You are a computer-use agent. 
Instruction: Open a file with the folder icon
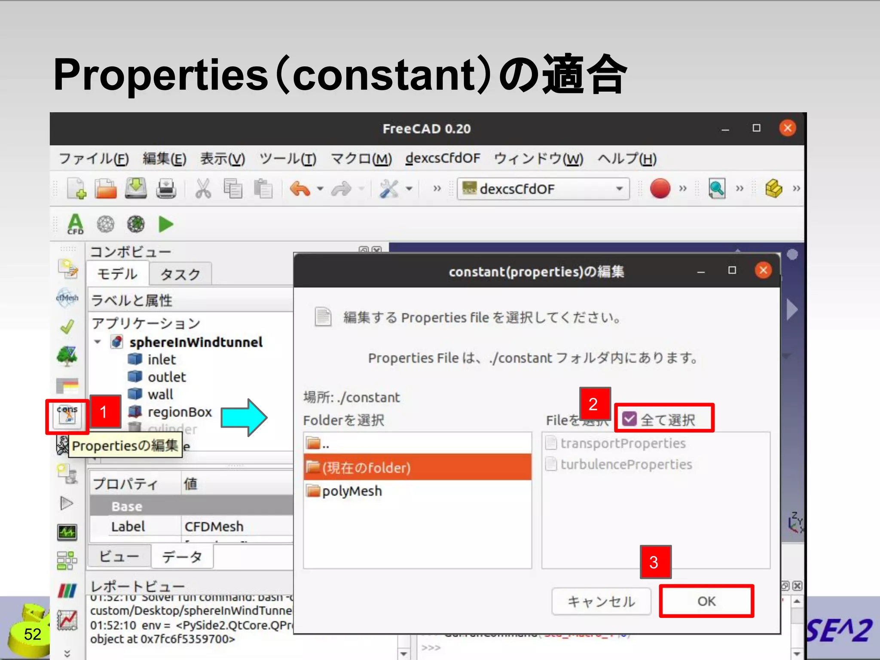(x=105, y=189)
